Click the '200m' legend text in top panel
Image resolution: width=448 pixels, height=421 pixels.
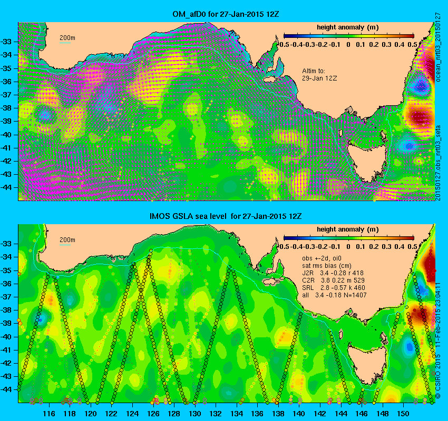(x=67, y=38)
